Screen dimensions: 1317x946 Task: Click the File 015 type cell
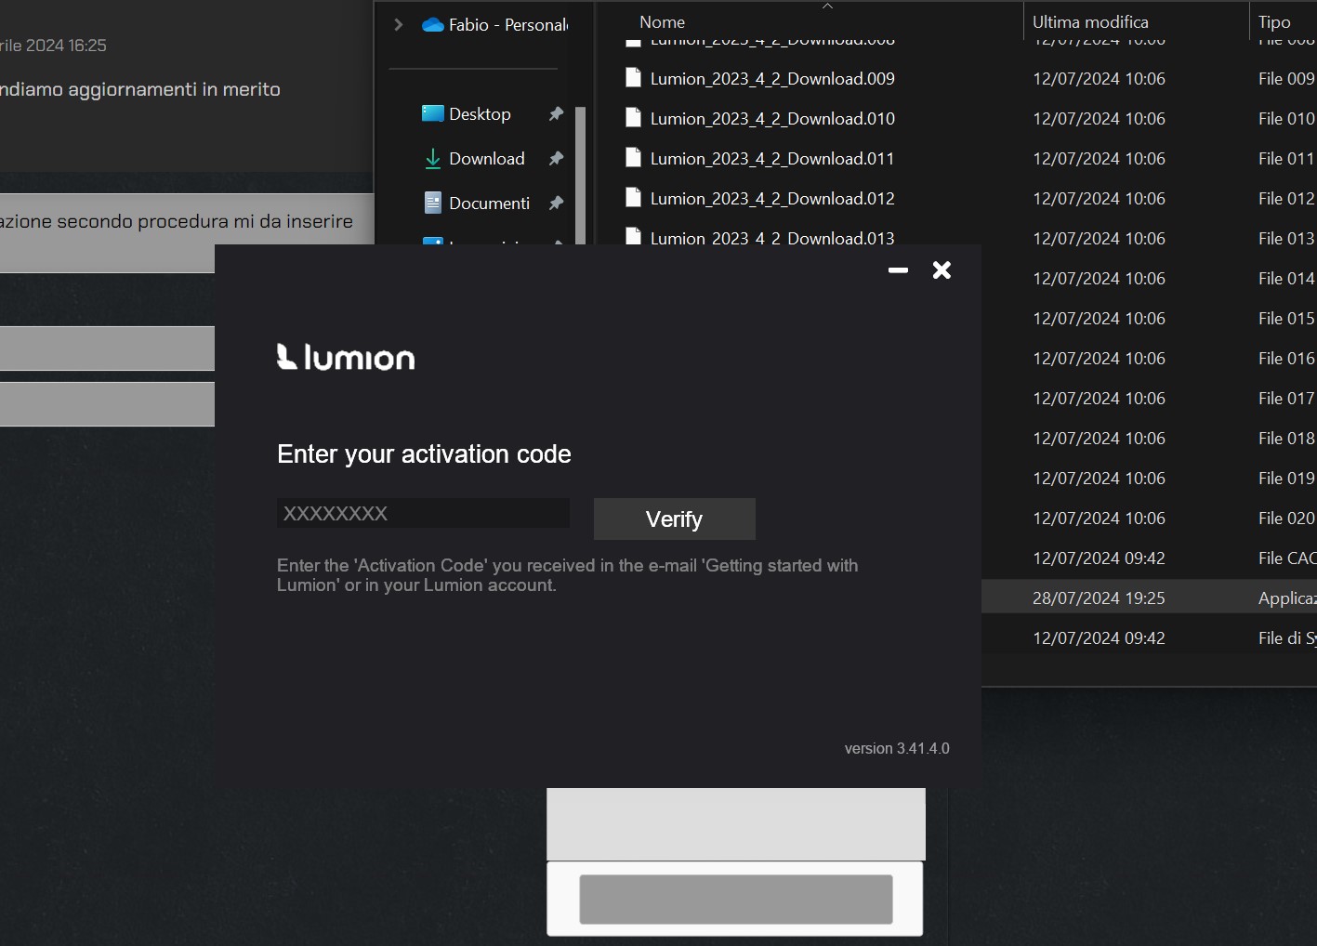tap(1286, 319)
